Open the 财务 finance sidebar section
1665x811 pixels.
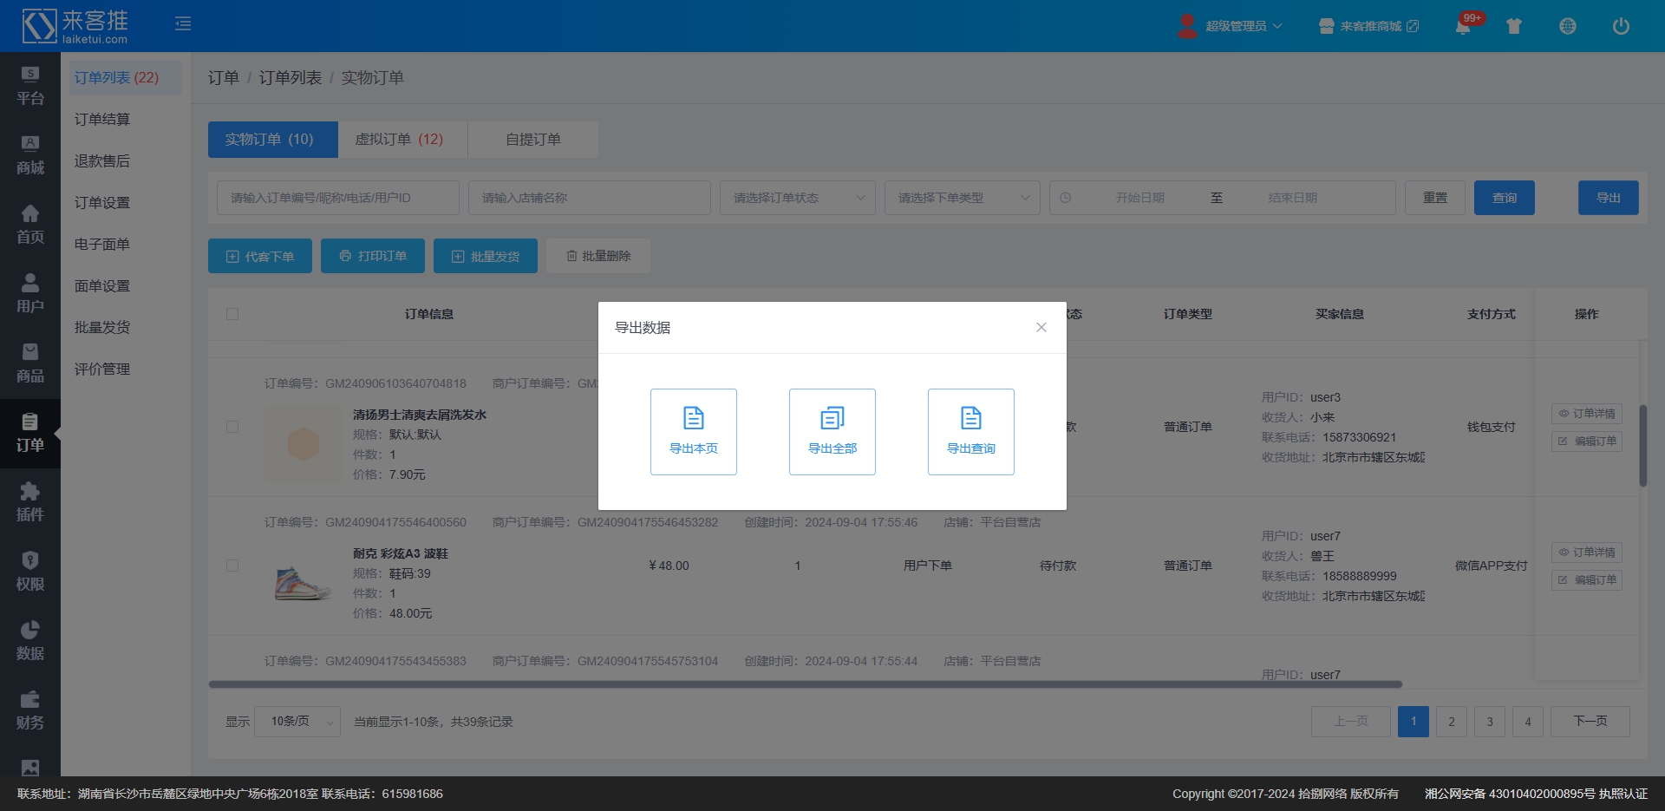pos(30,710)
